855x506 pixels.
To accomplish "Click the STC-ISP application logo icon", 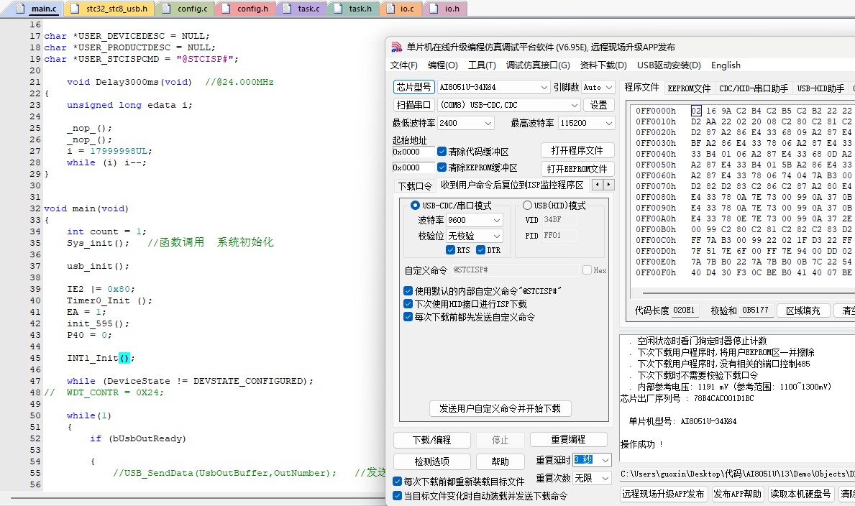I will (x=396, y=47).
